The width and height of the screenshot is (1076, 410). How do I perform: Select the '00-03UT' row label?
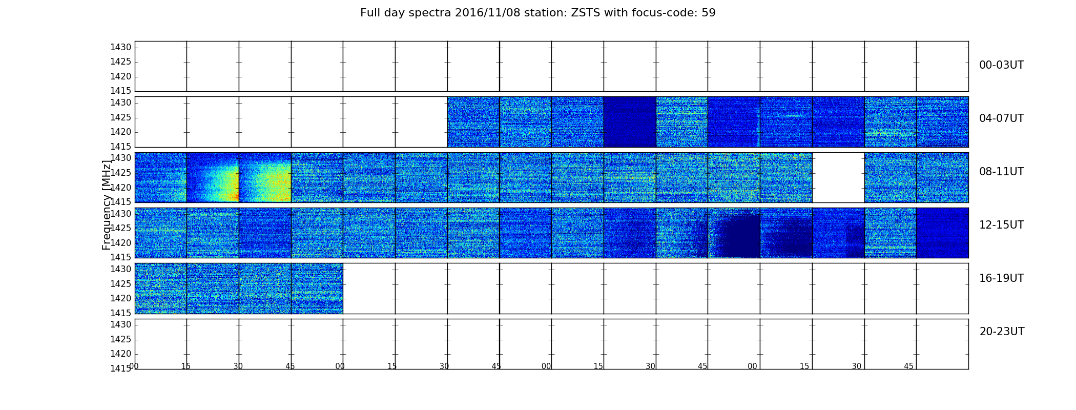(x=1001, y=65)
